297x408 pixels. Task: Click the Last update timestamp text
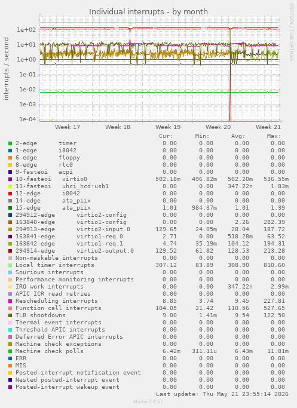[x=222, y=394]
